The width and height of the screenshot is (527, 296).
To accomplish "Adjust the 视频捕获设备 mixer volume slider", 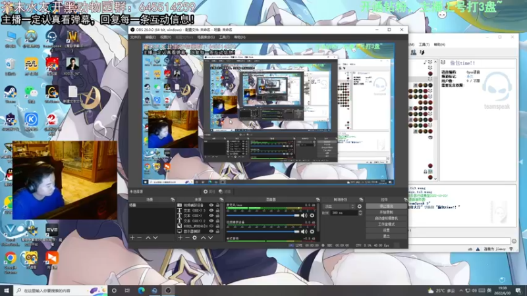I will (263, 232).
